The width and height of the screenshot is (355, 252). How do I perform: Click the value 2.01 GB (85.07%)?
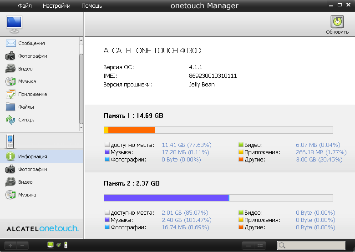185,212
